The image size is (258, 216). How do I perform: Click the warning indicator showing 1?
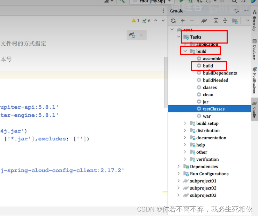(x=136, y=21)
